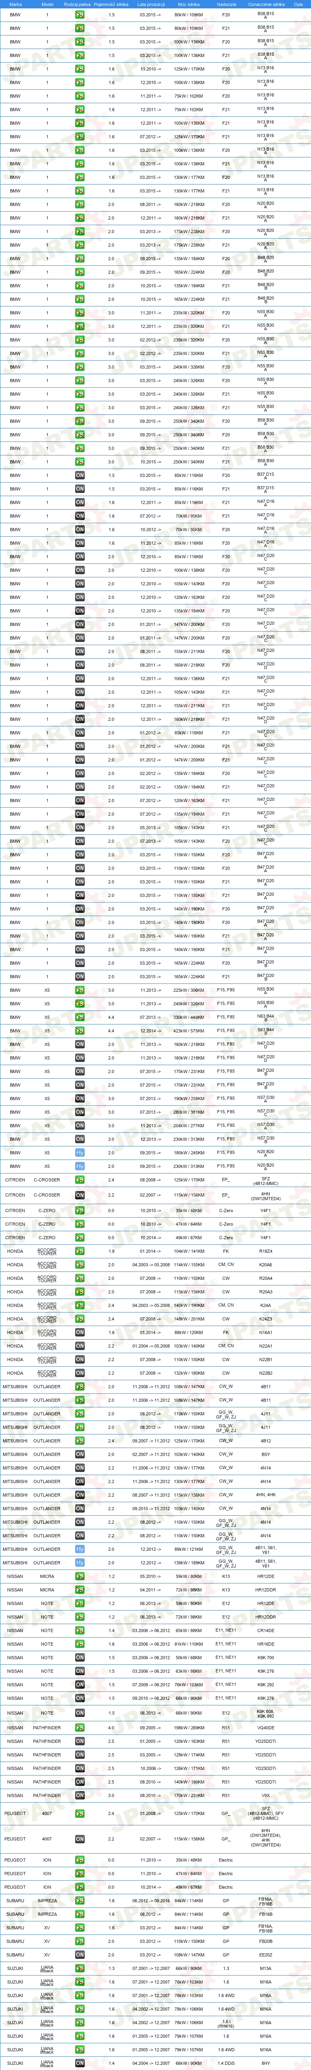This screenshot has height=2070, width=311.
Task: Click diesel icon in BMW 1 B37 D15 F20 row
Action: click(x=80, y=475)
